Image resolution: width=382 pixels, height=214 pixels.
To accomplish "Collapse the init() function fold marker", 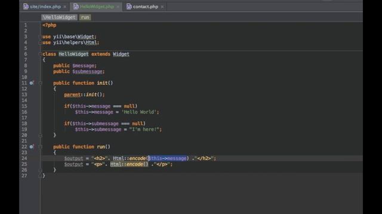I will [40, 83].
